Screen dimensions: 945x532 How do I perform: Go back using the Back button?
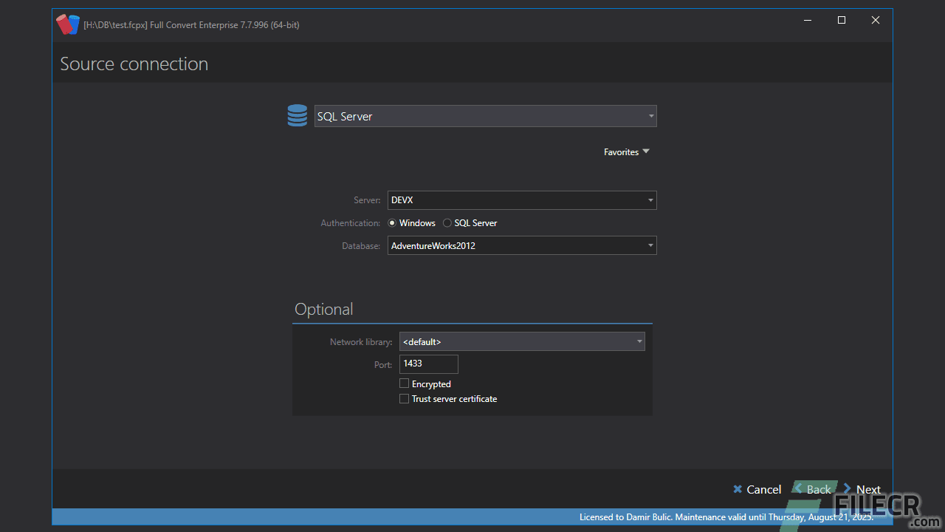(x=817, y=489)
